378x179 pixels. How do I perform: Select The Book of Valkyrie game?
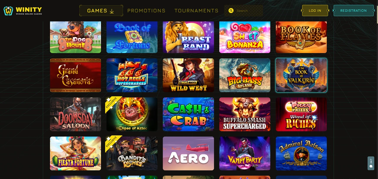tap(301, 75)
